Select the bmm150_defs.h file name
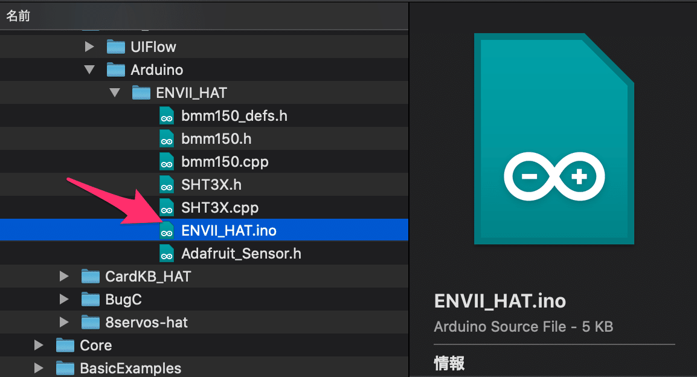The width and height of the screenshot is (697, 377). click(x=234, y=115)
